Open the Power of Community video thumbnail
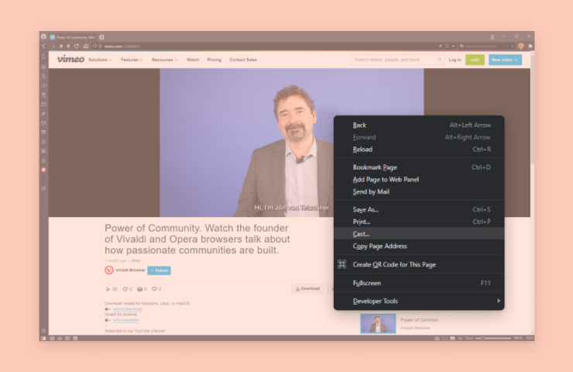This screenshot has height=372, width=573. (378, 323)
